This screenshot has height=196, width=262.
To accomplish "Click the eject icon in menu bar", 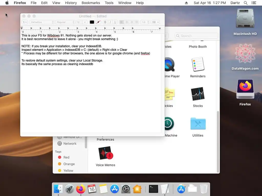I will pos(186,3).
